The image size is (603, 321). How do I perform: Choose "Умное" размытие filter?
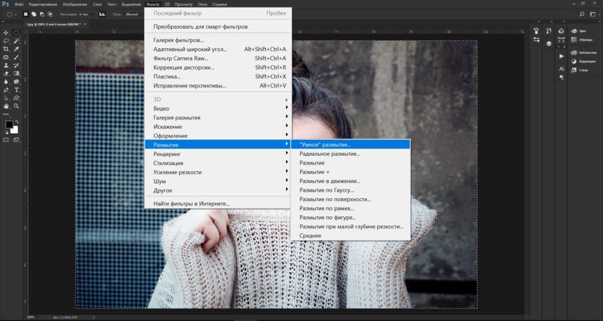pos(350,145)
